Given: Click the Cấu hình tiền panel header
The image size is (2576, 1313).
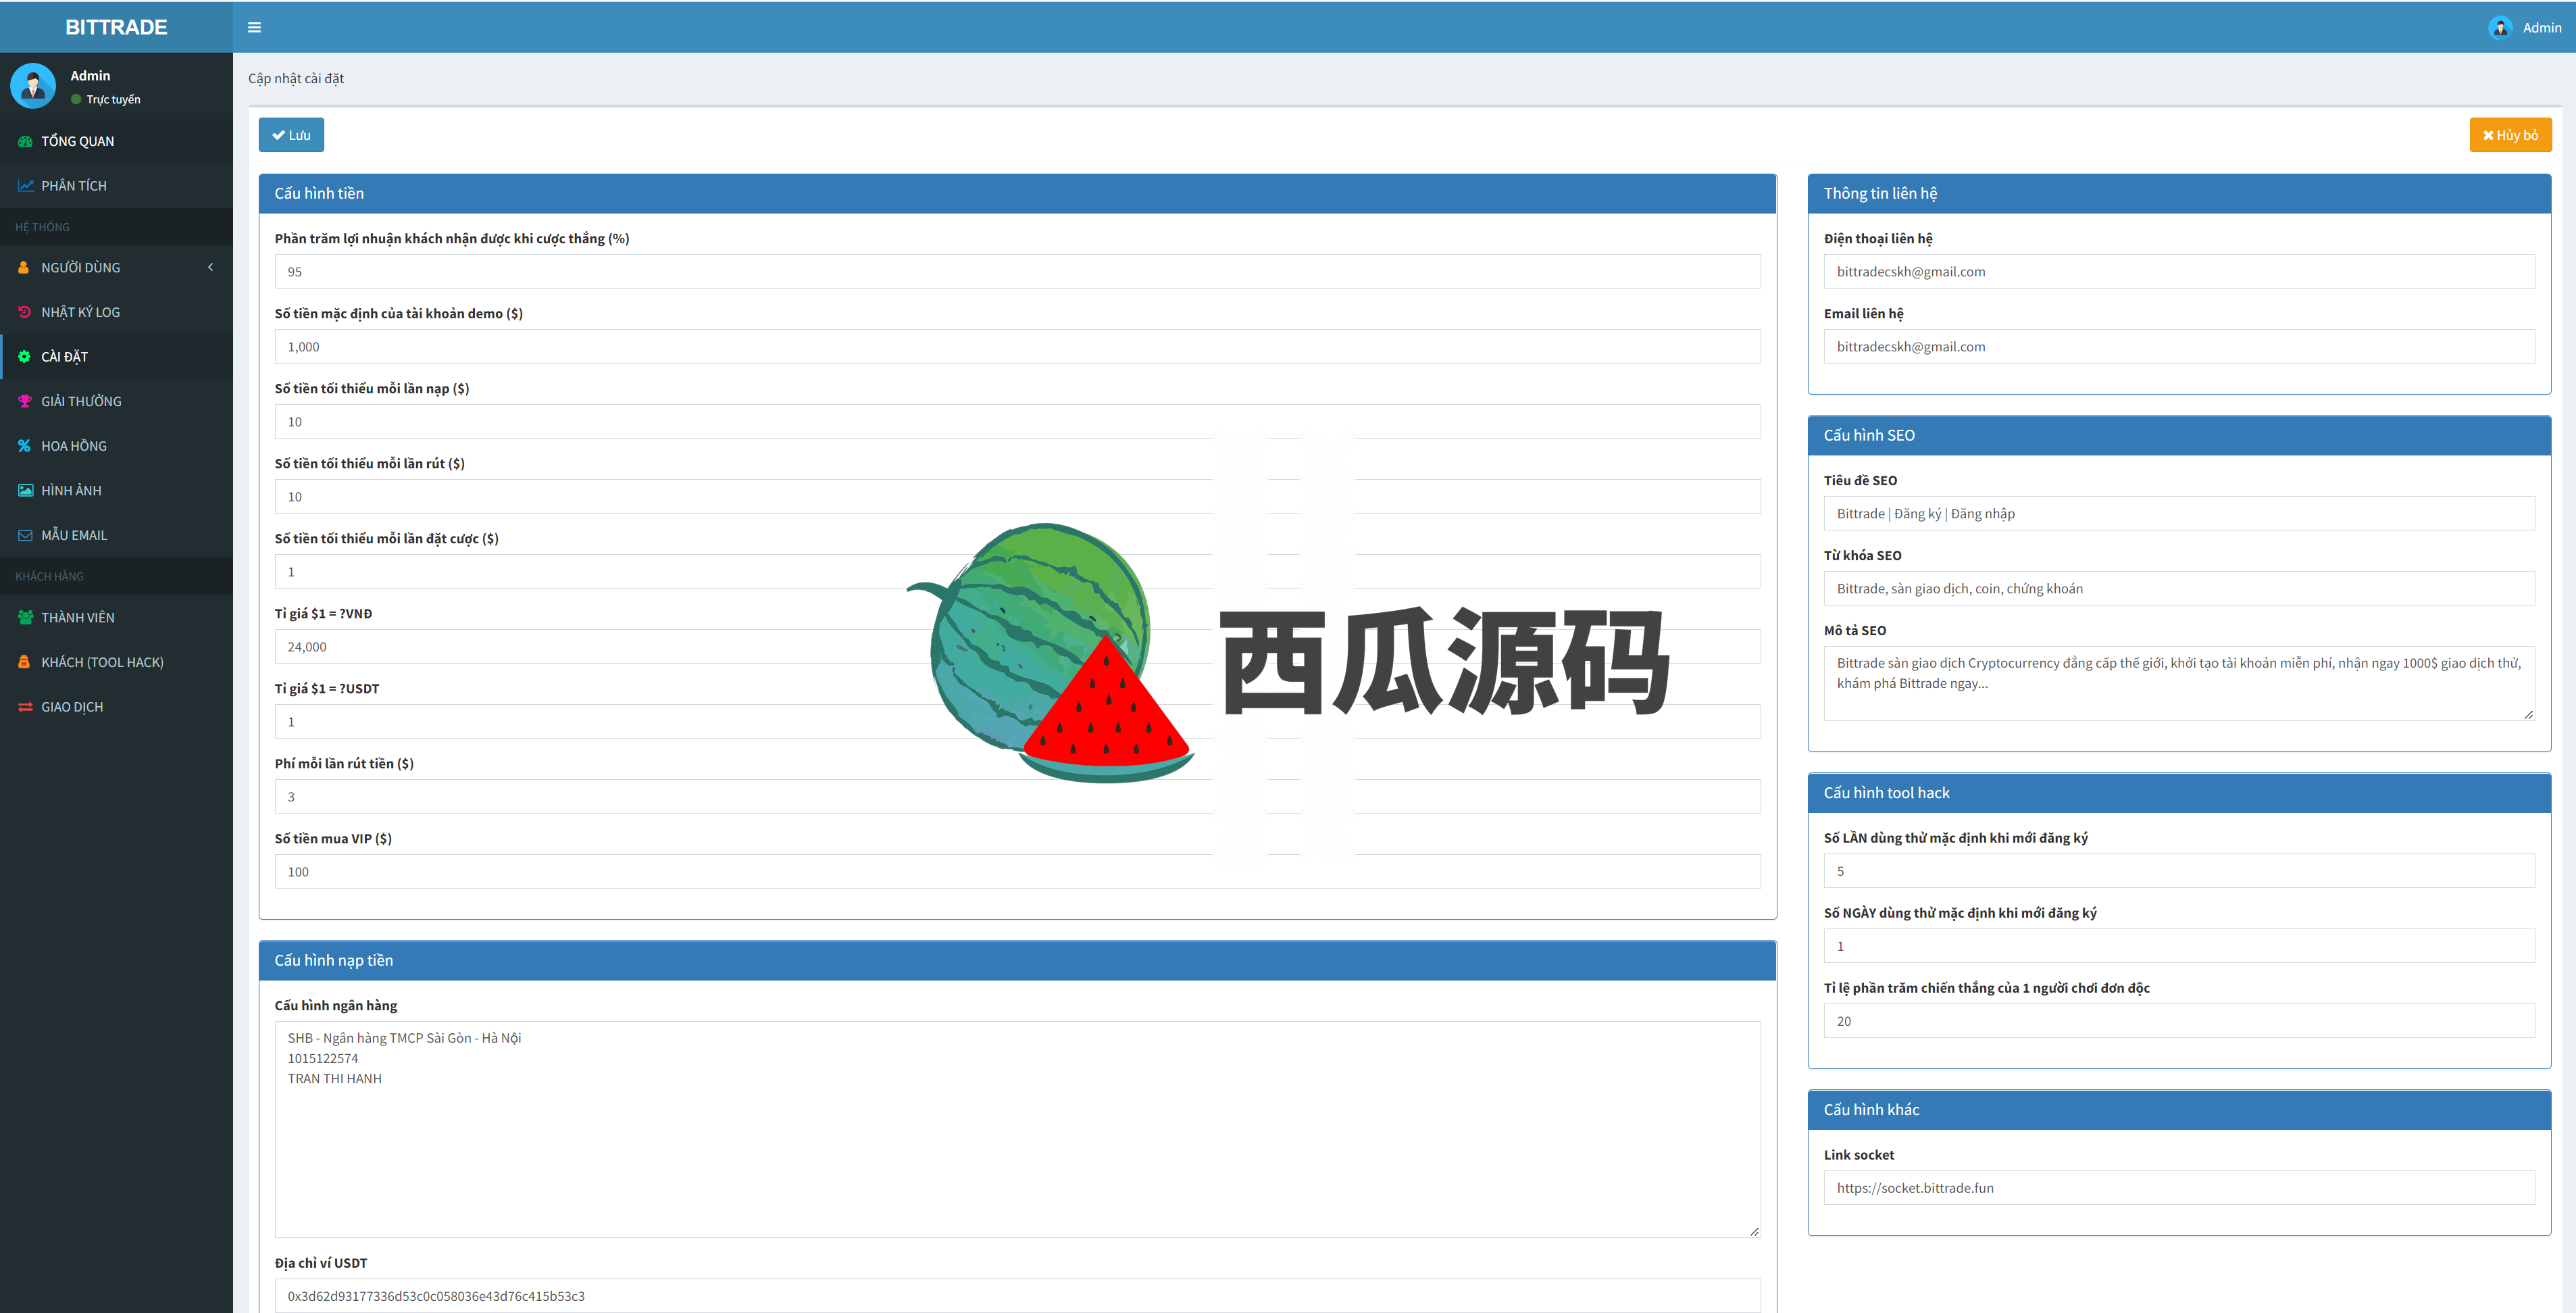Looking at the screenshot, I should point(1017,193).
